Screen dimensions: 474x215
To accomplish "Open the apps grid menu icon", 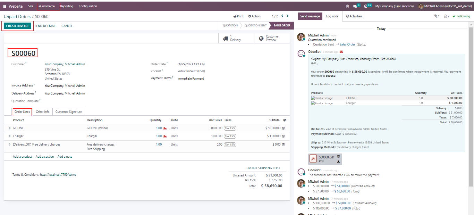I will pyautogui.click(x=5, y=6).
